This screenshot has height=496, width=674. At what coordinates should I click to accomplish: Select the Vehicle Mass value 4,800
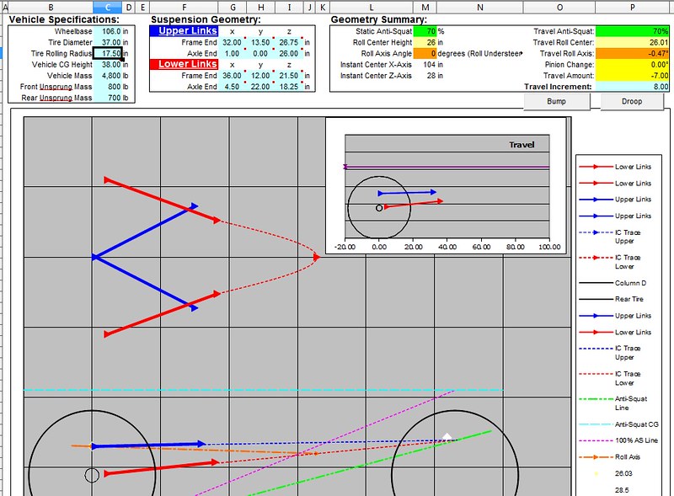click(108, 76)
